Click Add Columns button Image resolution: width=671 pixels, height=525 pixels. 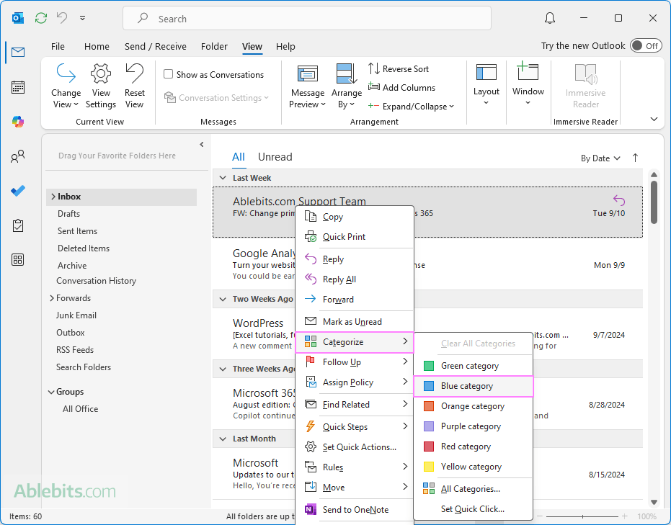coord(402,88)
